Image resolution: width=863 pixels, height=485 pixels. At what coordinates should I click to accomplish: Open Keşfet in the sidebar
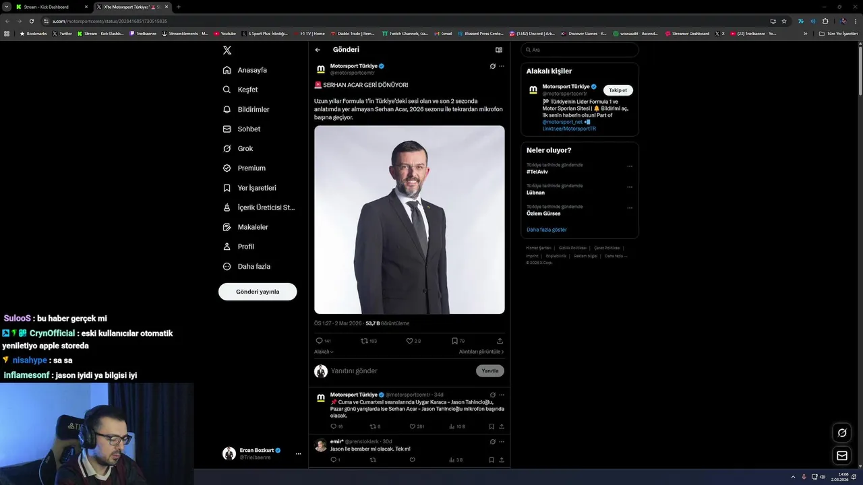(x=241, y=90)
